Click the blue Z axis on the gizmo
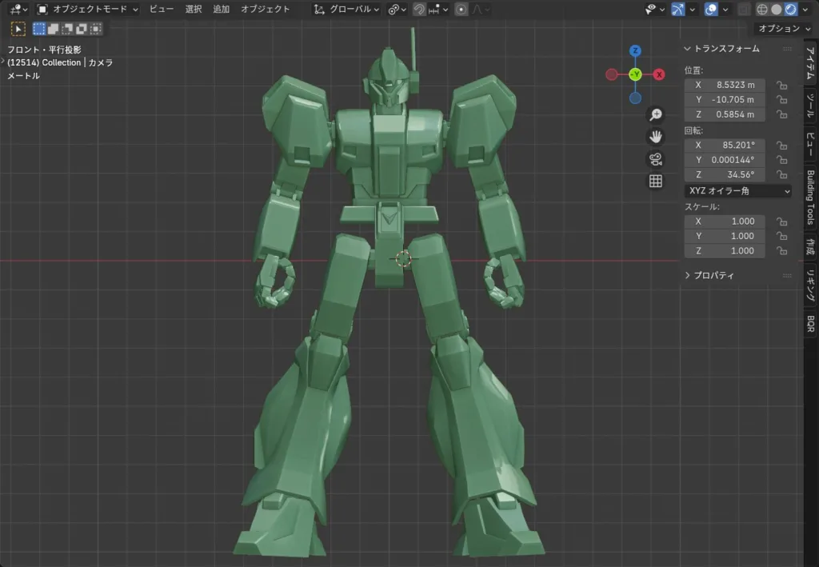Viewport: 819px width, 567px height. point(635,51)
